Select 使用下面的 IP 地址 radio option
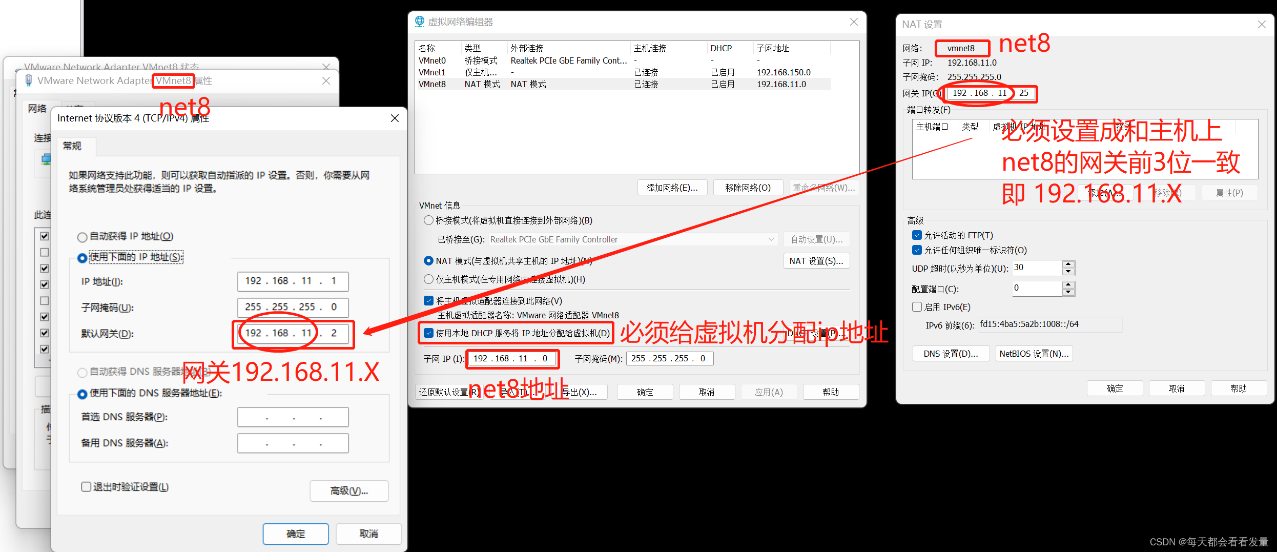 (82, 258)
